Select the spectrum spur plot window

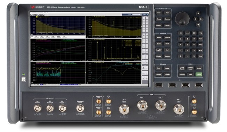[x=114, y=50]
